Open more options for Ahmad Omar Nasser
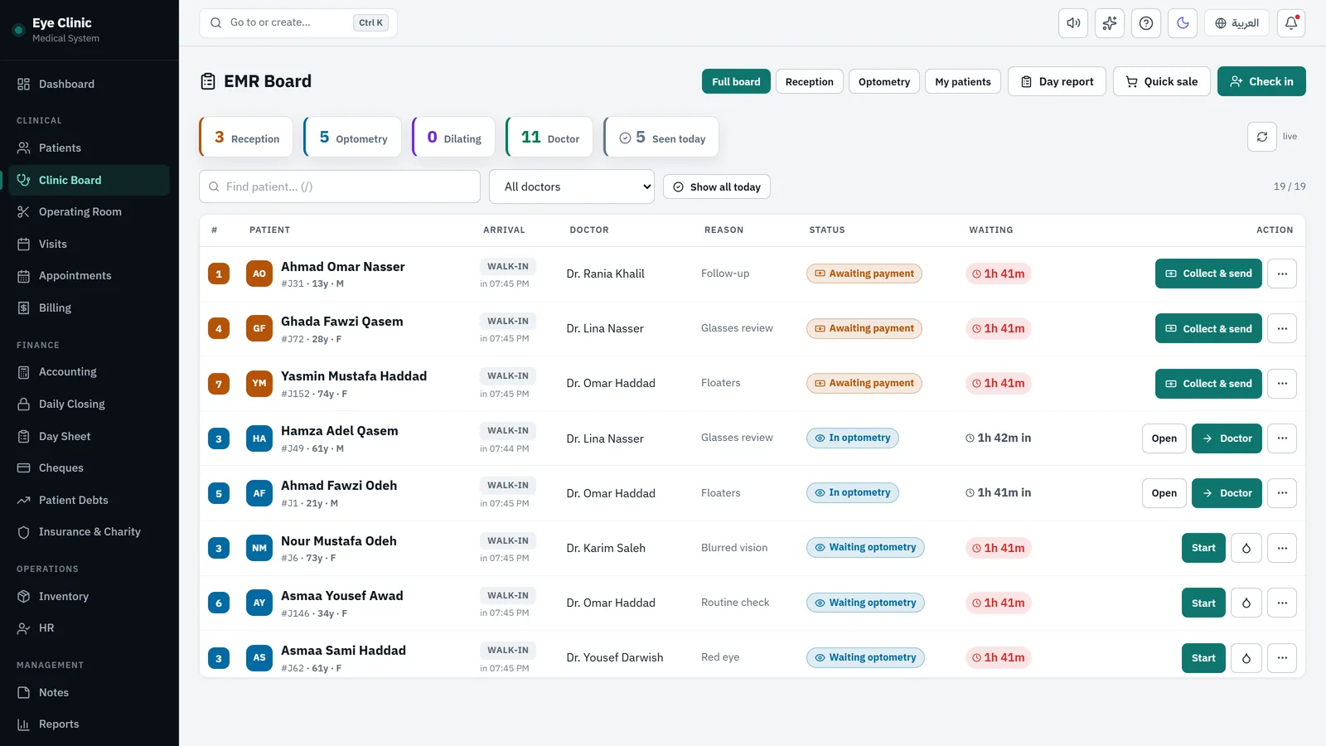This screenshot has height=746, width=1326. point(1282,274)
